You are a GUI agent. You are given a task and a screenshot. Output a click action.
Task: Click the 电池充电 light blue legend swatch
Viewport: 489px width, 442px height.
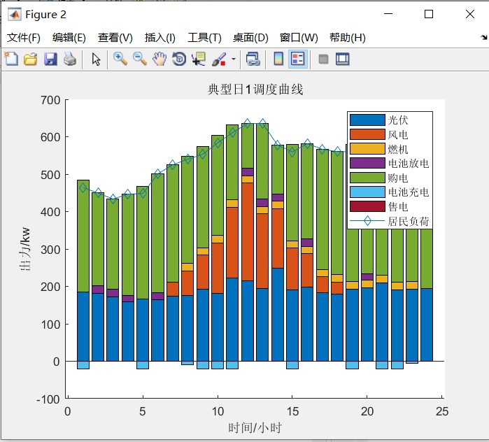click(367, 192)
